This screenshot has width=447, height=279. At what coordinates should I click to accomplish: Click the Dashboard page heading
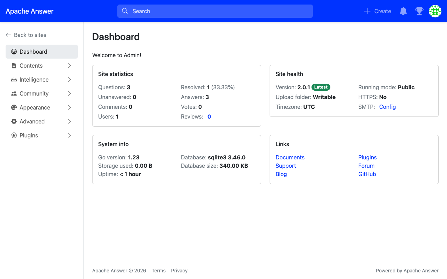[x=116, y=37]
